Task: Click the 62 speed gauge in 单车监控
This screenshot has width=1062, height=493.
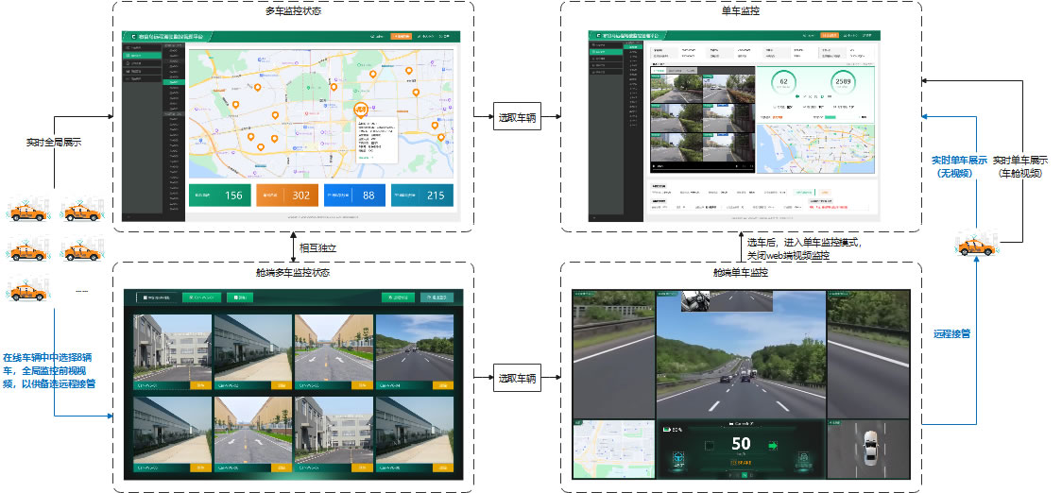Action: click(783, 82)
